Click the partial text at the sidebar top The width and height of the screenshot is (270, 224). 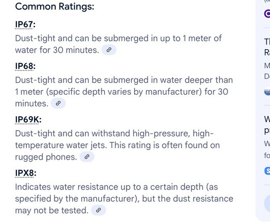click(267, 1)
